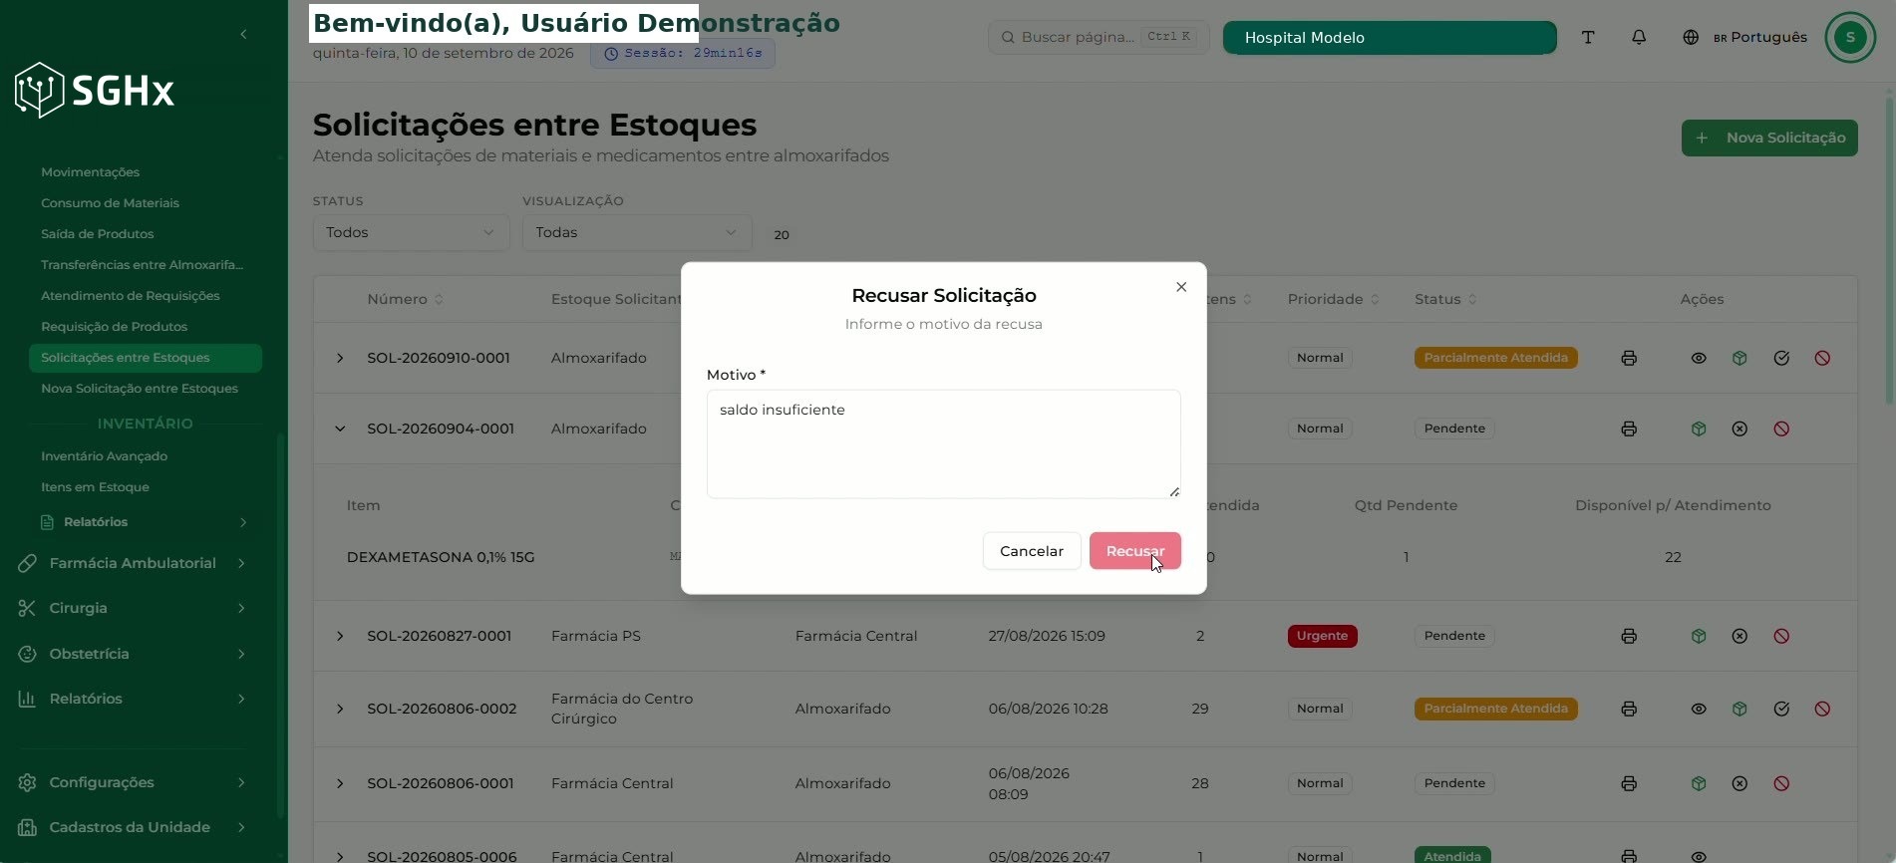Click the green box icon for SOL-20260910-0001
The height and width of the screenshot is (863, 1896).
pos(1739,358)
